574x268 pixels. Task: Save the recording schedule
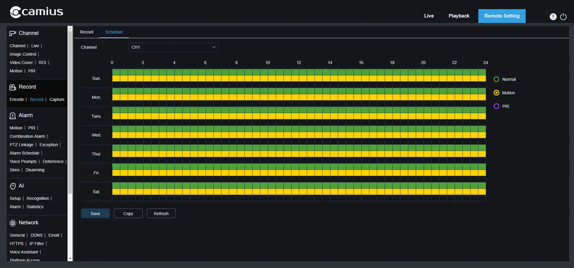[95, 214]
